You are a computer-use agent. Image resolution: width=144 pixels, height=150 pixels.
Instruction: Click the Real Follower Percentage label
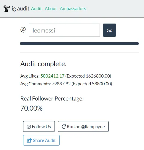pos(52,99)
